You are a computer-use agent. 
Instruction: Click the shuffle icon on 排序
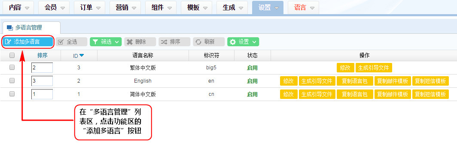pos(164,42)
